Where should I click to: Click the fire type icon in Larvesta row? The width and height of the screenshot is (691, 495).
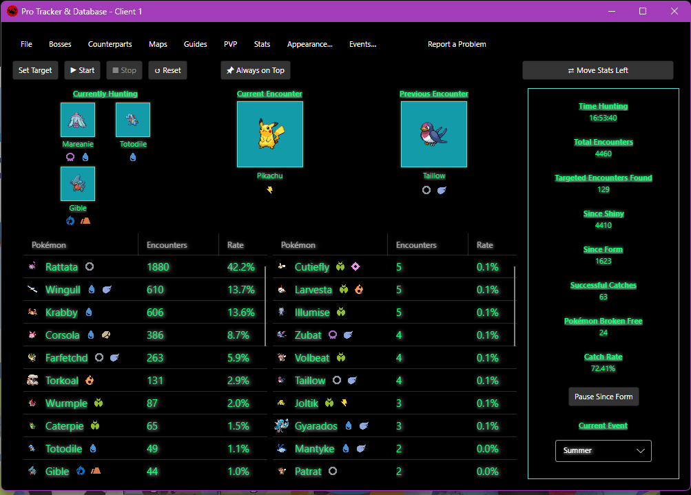coord(359,289)
